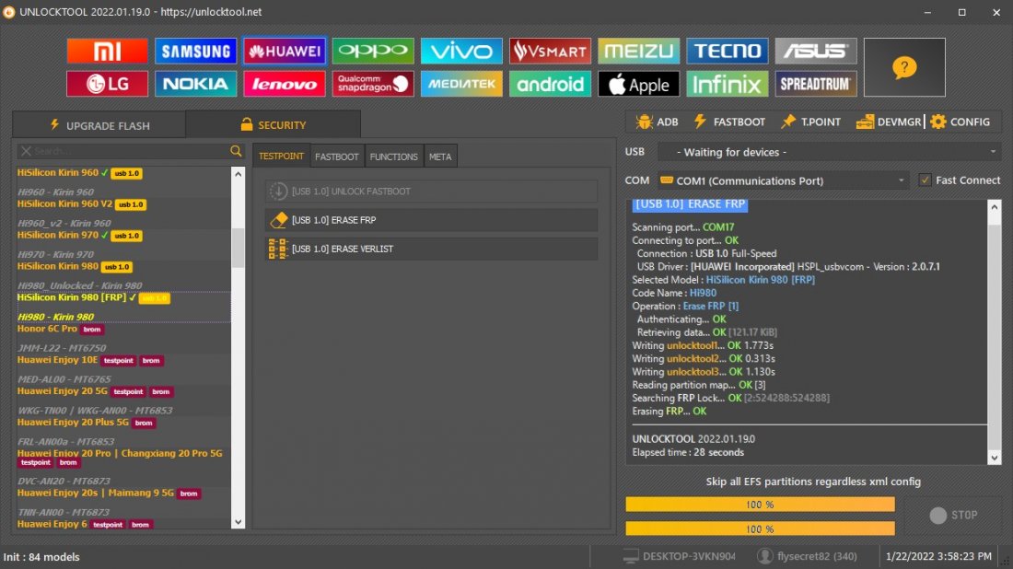Image resolution: width=1013 pixels, height=569 pixels.
Task: Click the model search input field
Action: (129, 151)
